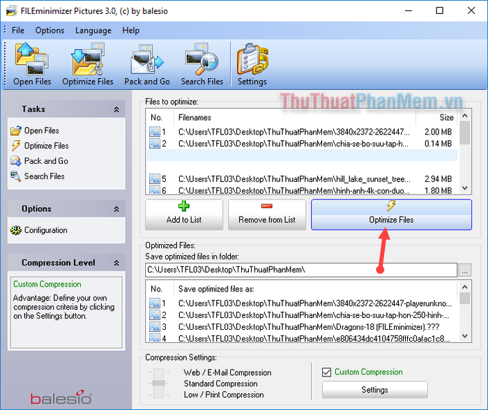The image size is (488, 410).
Task: Toggle the Custom Compression checkbox
Action: (x=326, y=372)
